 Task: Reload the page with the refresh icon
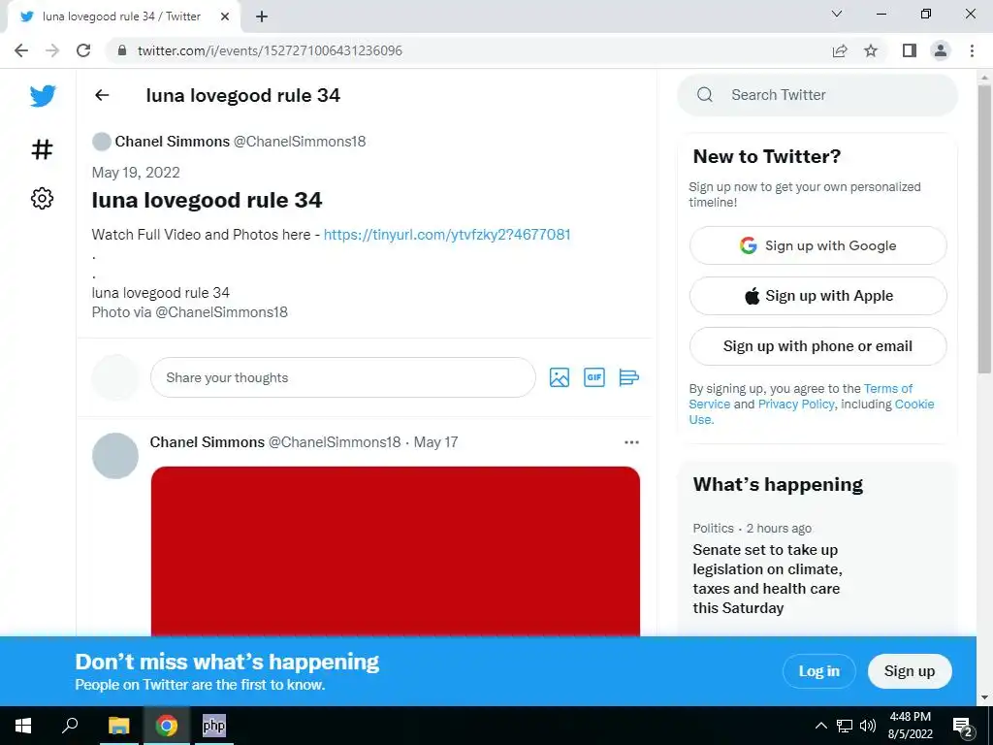click(x=83, y=50)
